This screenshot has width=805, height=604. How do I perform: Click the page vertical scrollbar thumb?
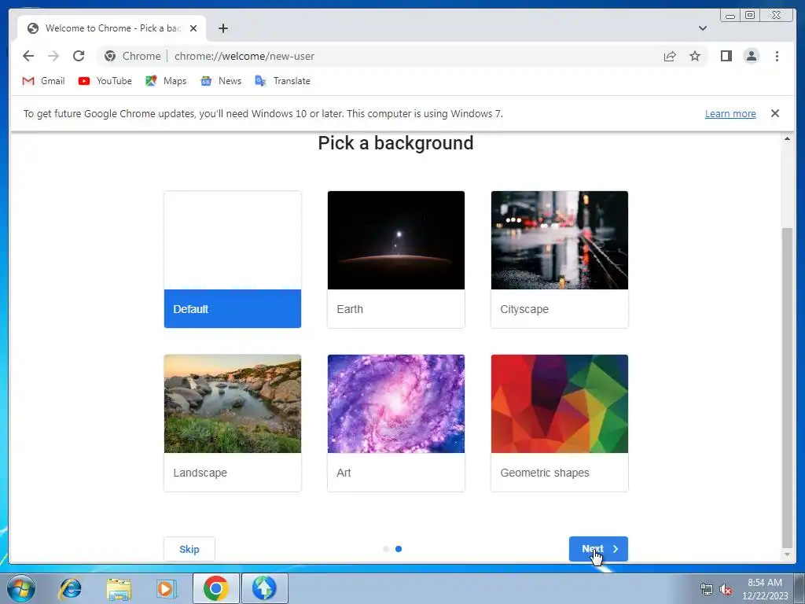[x=787, y=388]
